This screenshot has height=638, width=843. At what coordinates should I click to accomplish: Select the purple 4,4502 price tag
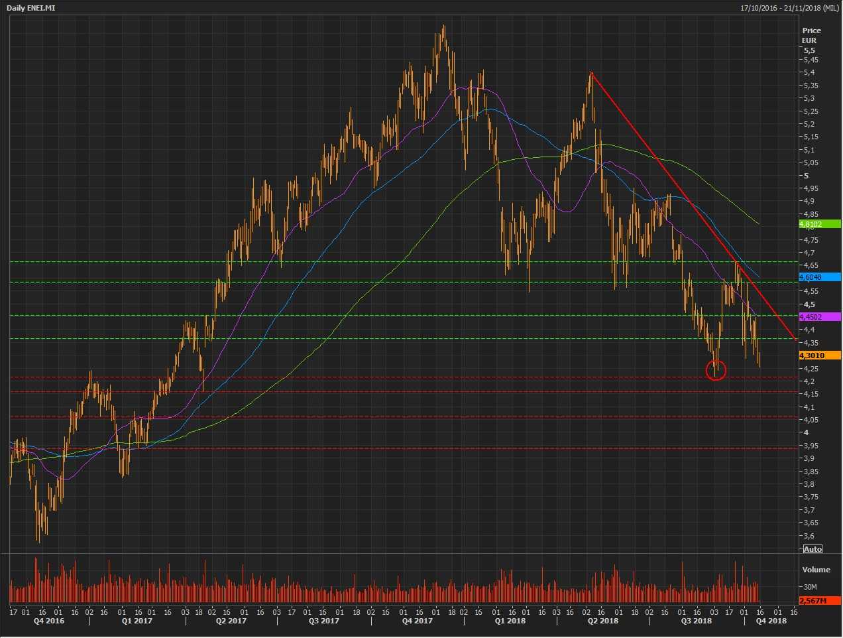[x=819, y=317]
